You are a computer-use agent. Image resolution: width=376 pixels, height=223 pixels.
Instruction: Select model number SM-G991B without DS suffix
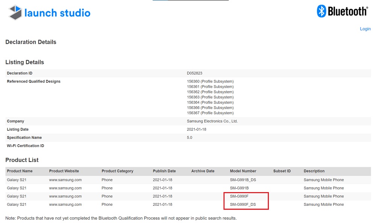[x=239, y=188]
